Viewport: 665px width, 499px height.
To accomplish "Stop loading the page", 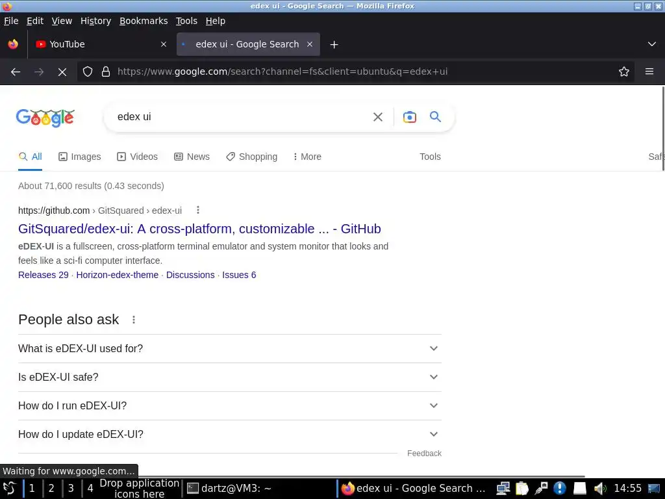I will tap(62, 71).
